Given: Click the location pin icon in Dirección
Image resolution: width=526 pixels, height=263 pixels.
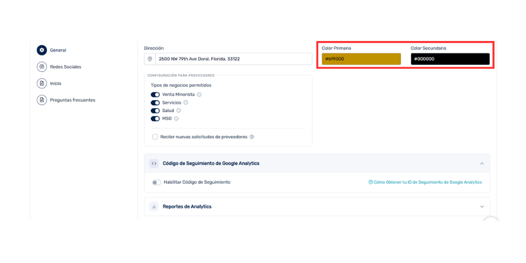Looking at the screenshot, I should (x=150, y=59).
